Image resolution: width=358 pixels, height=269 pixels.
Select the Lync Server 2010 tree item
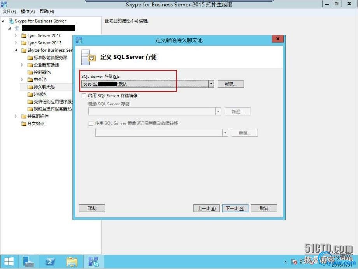click(x=44, y=36)
